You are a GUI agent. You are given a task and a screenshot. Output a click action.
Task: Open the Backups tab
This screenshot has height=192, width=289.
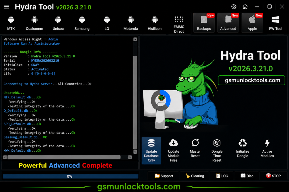point(204,23)
